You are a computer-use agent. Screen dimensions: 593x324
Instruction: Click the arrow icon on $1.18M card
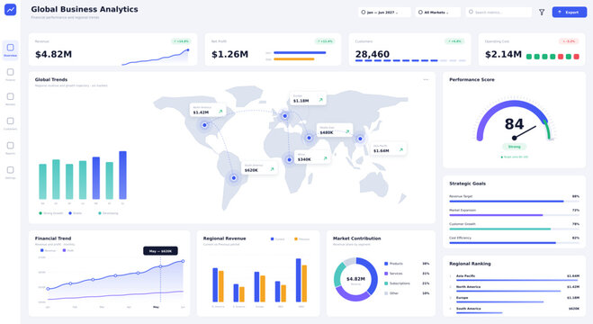(320, 100)
